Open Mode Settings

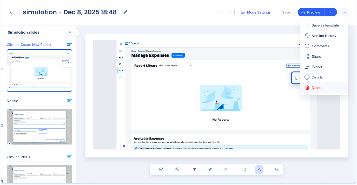point(256,12)
